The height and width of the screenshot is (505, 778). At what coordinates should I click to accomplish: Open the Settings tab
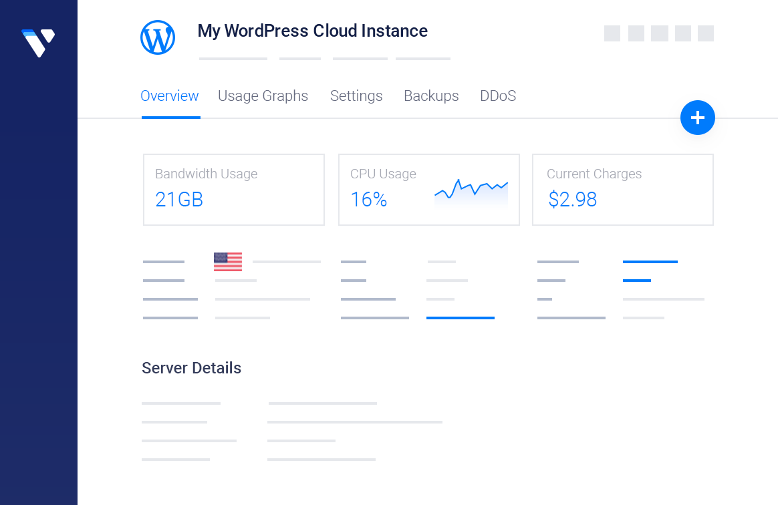(356, 96)
